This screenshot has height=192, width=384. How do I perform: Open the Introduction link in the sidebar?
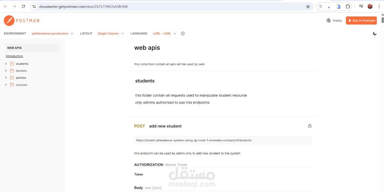14,56
